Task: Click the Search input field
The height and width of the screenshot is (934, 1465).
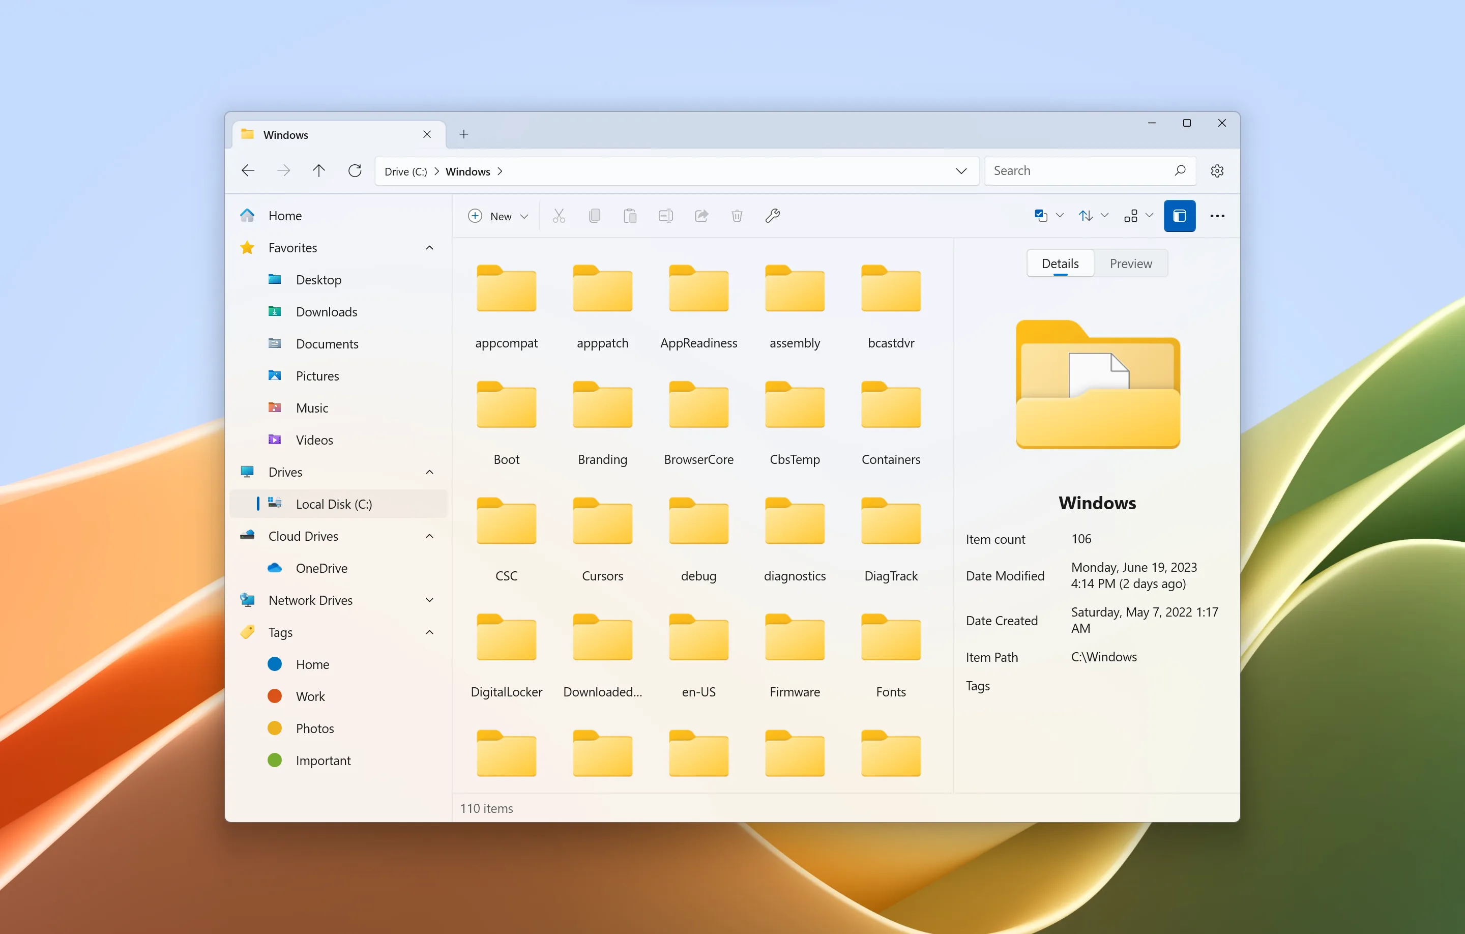Action: point(1080,171)
